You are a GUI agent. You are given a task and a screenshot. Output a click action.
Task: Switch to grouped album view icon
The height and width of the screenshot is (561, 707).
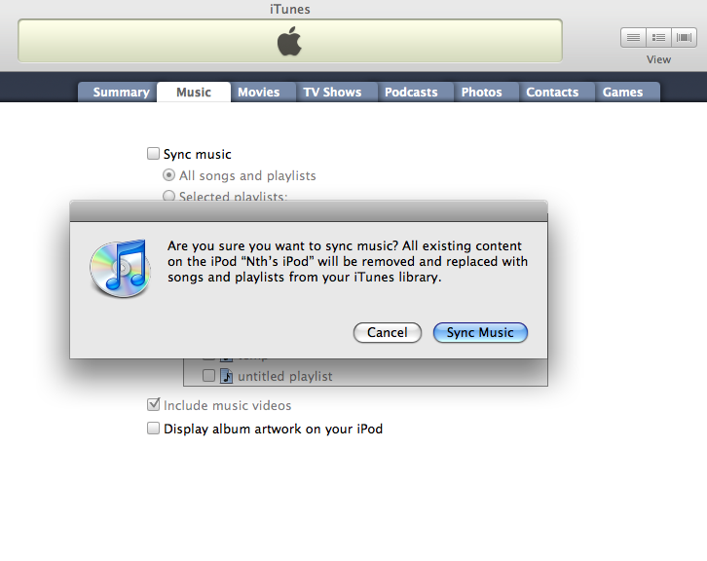click(658, 37)
